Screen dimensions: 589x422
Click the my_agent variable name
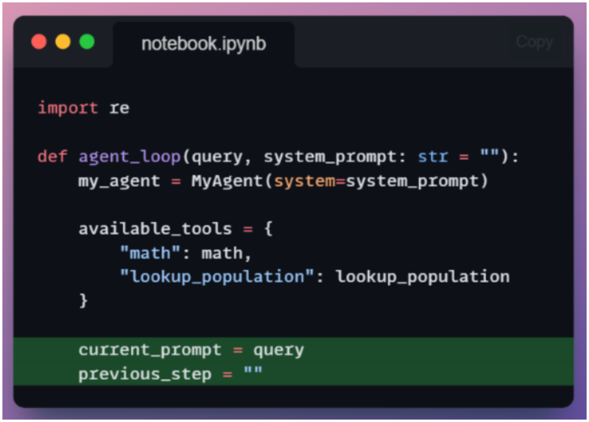point(119,182)
